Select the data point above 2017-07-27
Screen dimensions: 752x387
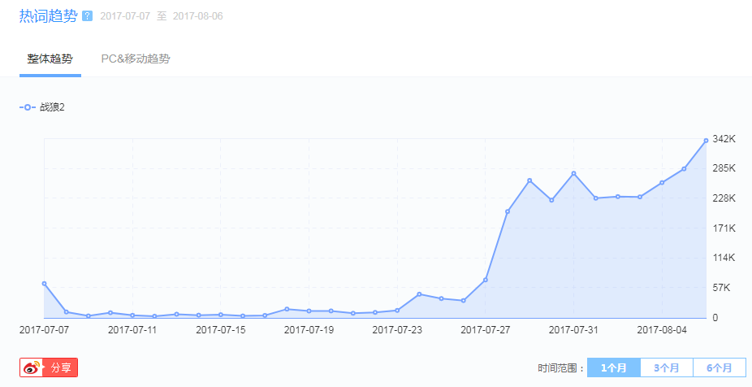[485, 280]
